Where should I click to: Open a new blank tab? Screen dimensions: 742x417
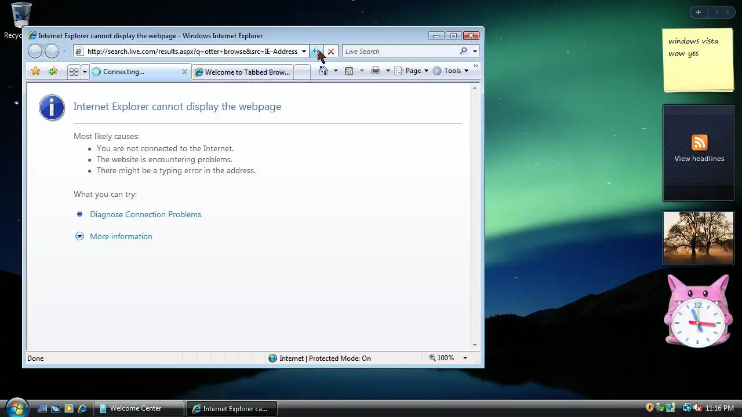(302, 72)
